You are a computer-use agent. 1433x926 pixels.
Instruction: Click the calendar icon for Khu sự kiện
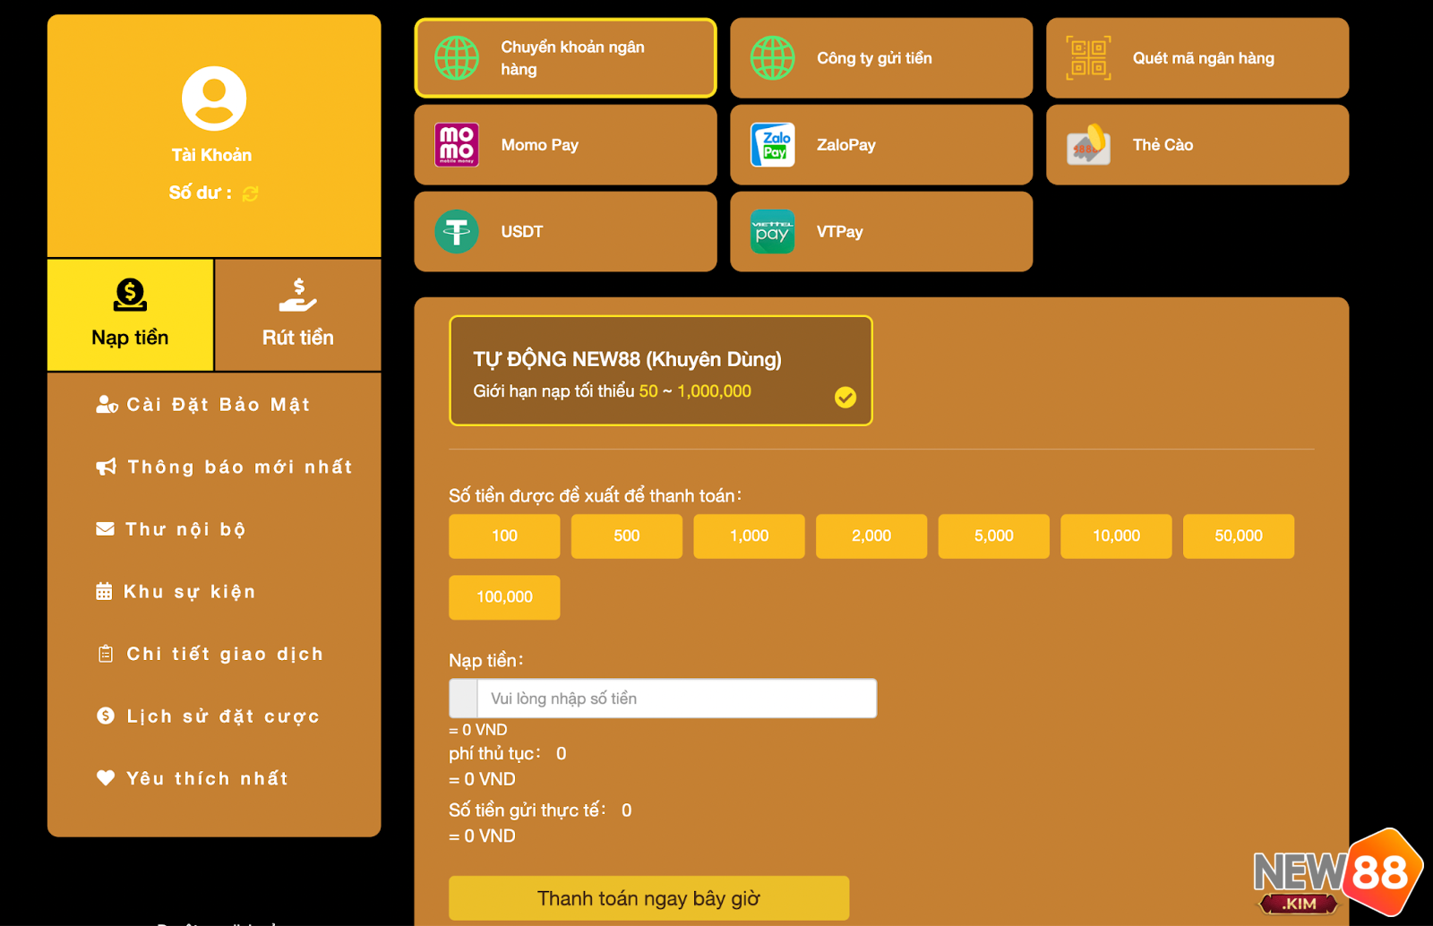[x=104, y=591]
